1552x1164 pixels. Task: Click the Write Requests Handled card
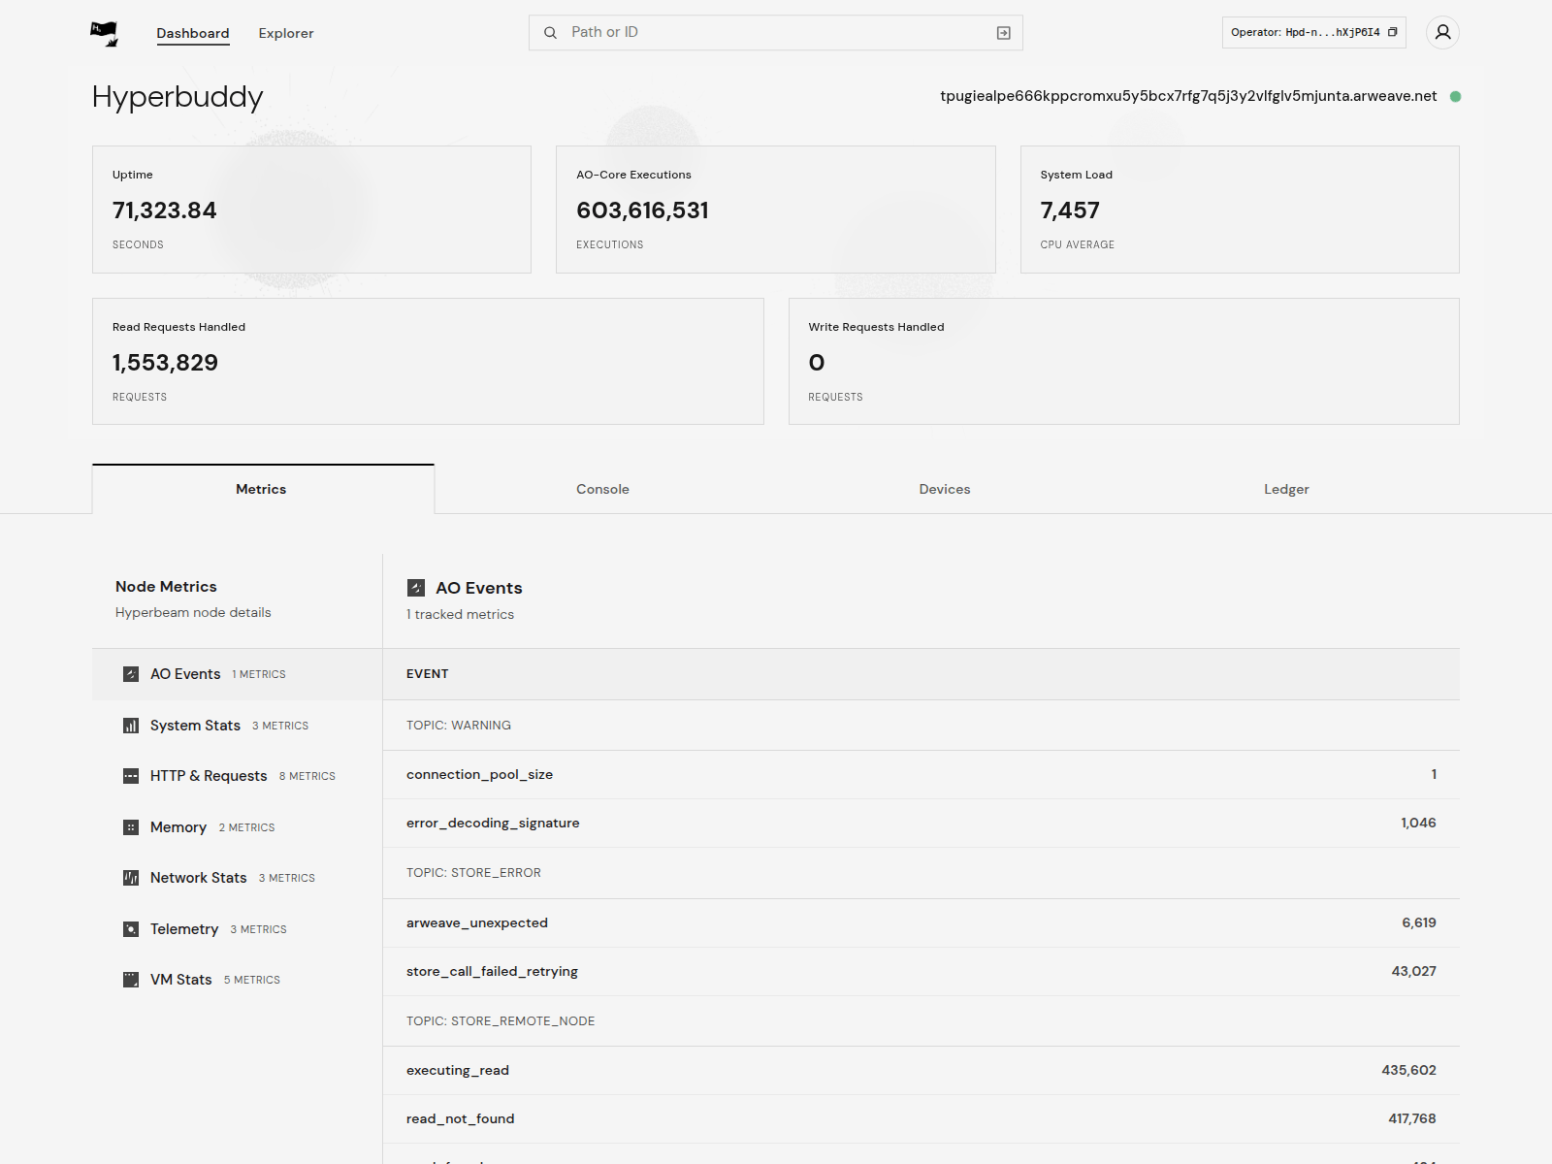1124,361
